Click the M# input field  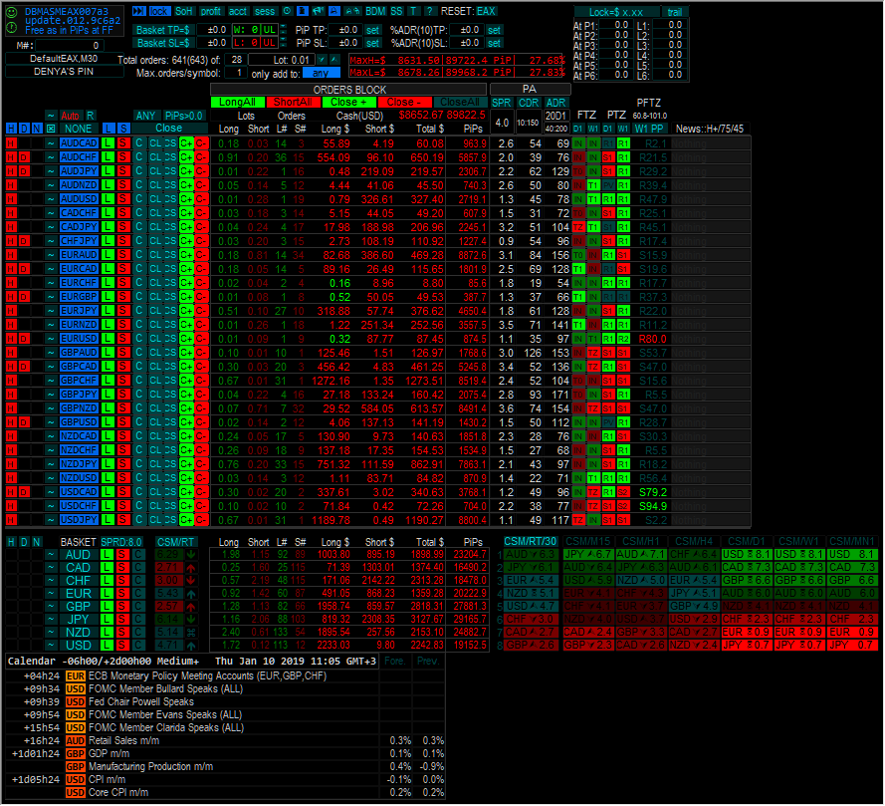pyautogui.click(x=70, y=45)
